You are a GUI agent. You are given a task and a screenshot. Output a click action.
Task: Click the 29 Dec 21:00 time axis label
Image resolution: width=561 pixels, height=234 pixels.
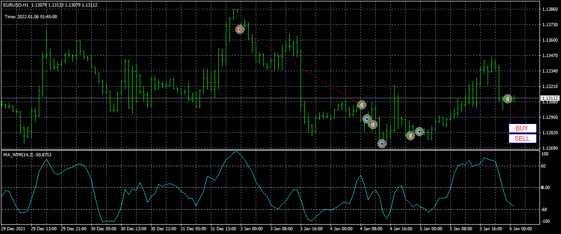click(74, 229)
